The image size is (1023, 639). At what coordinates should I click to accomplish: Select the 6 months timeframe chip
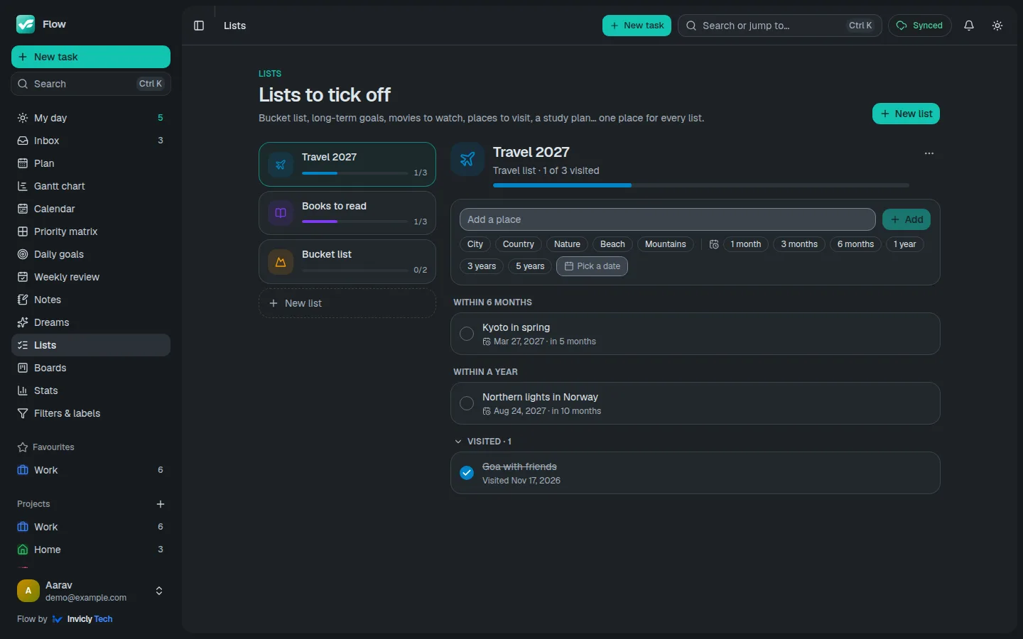coord(855,244)
